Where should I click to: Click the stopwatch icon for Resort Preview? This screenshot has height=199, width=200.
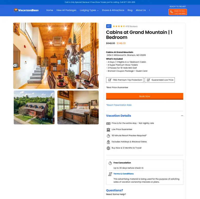[x=108, y=136]
